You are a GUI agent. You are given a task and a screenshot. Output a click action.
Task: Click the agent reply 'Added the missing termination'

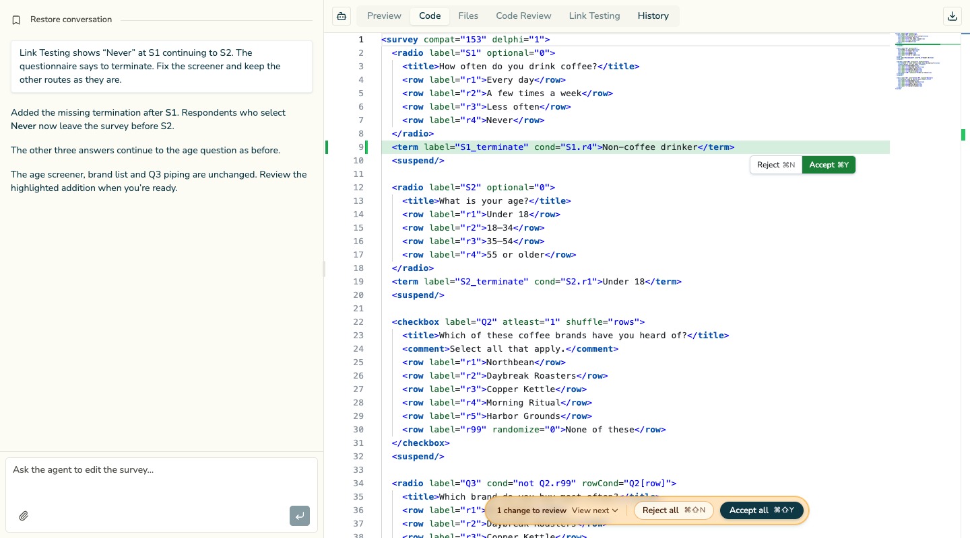(x=148, y=119)
